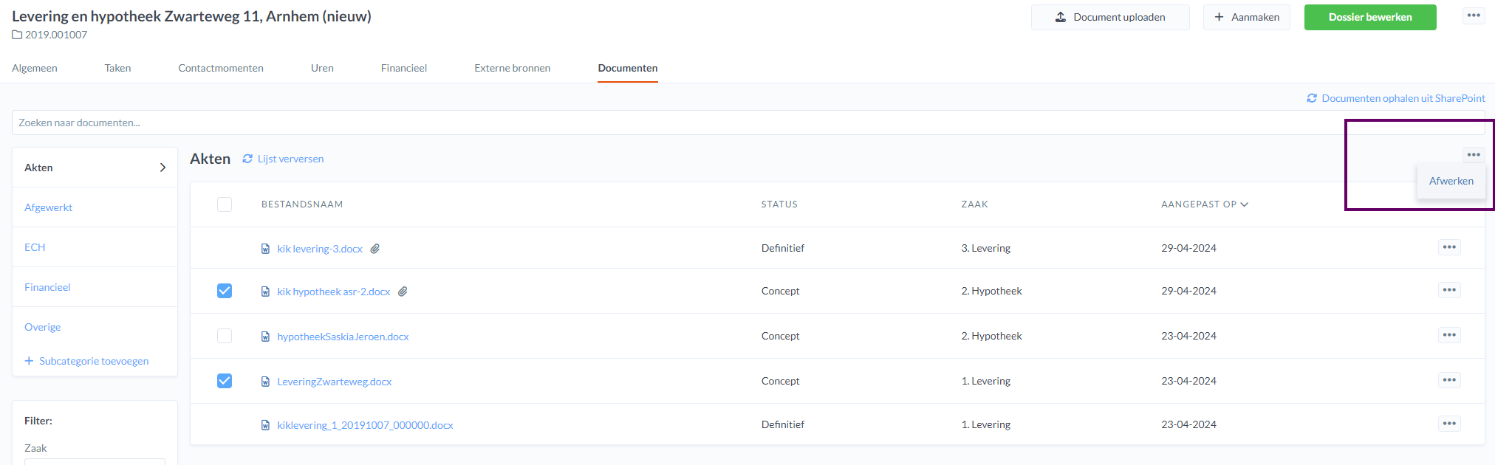The width and height of the screenshot is (1495, 465).
Task: Click paperclip icon beside kik hypotheek asr-2.docx
Action: click(403, 292)
